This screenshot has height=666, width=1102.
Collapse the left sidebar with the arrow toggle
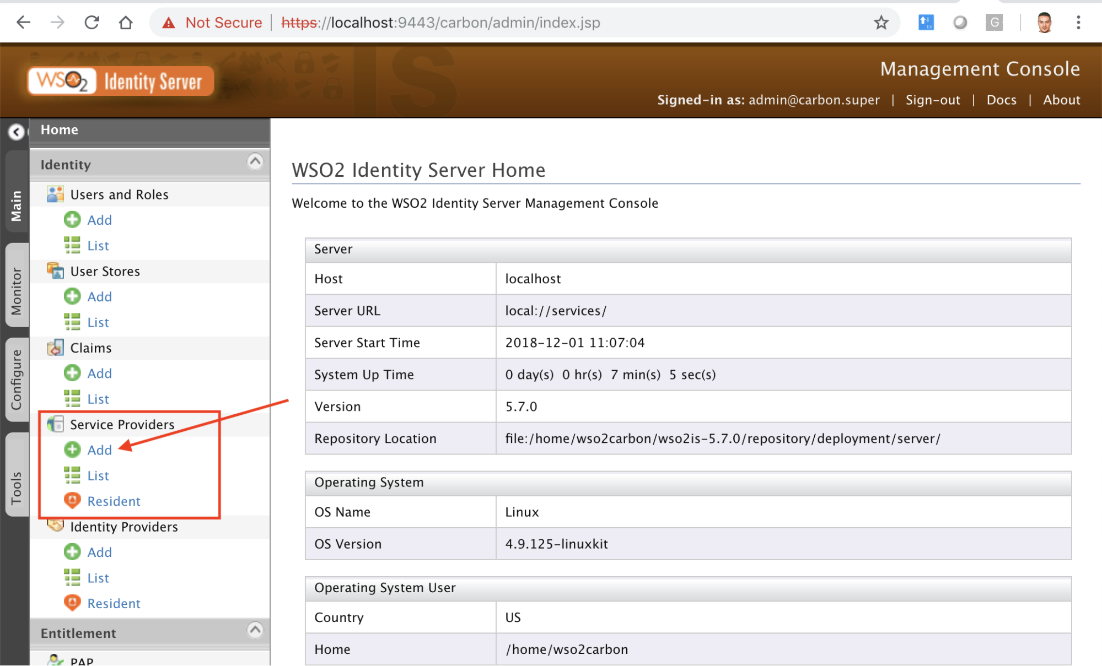[x=16, y=132]
